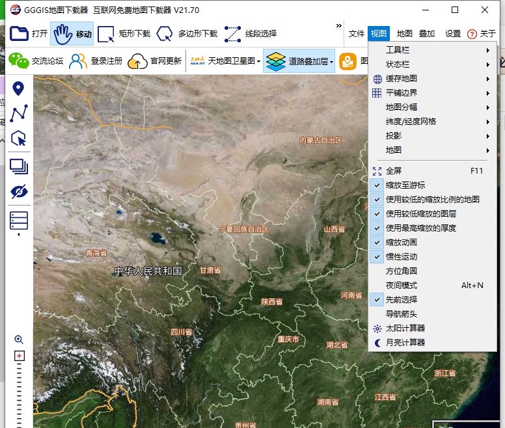This screenshot has width=505, height=428.
Task: Click the Tianditu satellite map icon
Action: (x=197, y=60)
